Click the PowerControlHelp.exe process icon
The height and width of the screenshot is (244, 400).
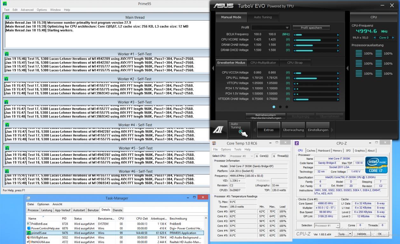pos(29,228)
